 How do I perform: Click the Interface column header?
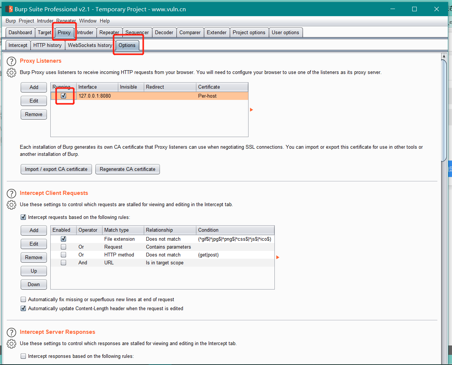click(97, 87)
